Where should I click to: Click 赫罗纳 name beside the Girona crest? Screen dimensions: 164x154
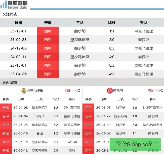118,90
